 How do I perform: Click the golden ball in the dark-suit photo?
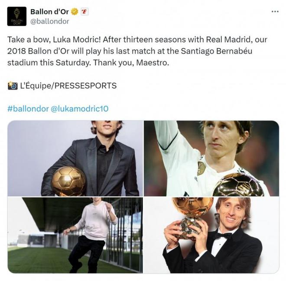click(x=68, y=181)
